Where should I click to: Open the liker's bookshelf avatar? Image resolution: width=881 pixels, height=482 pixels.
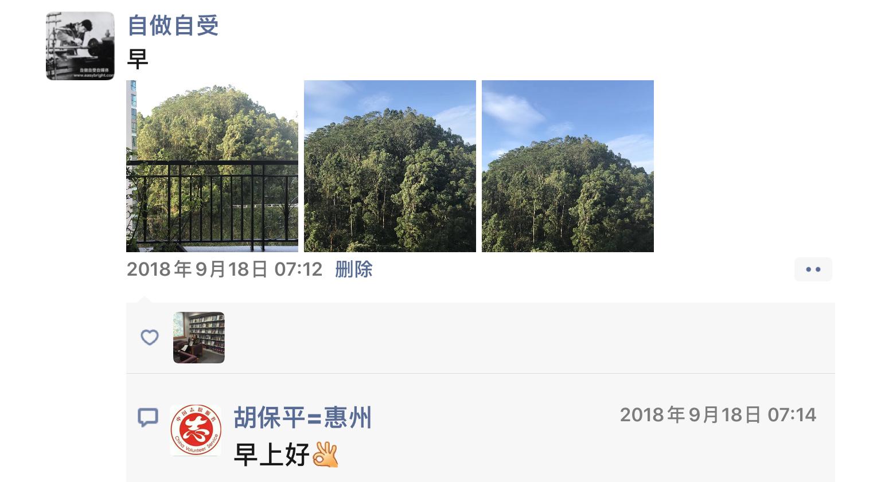pos(199,338)
